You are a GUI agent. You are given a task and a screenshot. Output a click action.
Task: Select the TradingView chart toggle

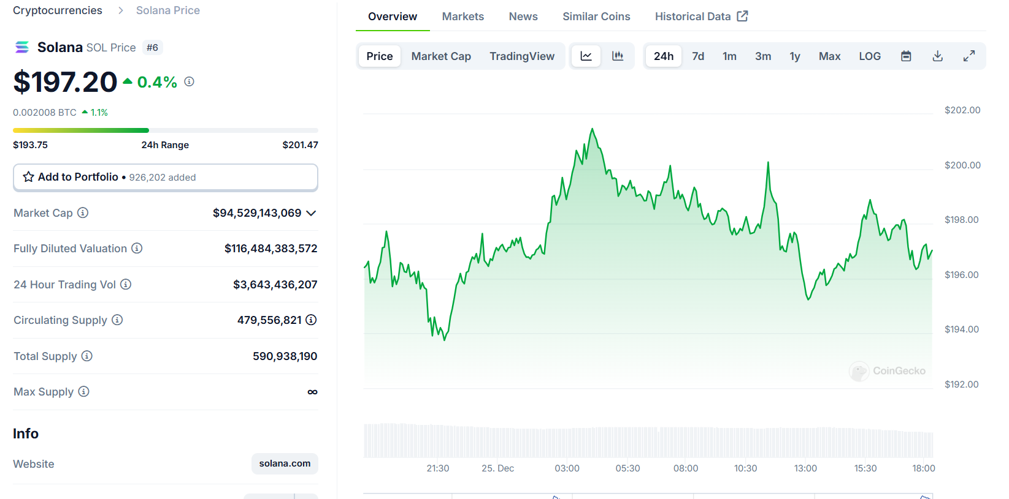pyautogui.click(x=522, y=56)
